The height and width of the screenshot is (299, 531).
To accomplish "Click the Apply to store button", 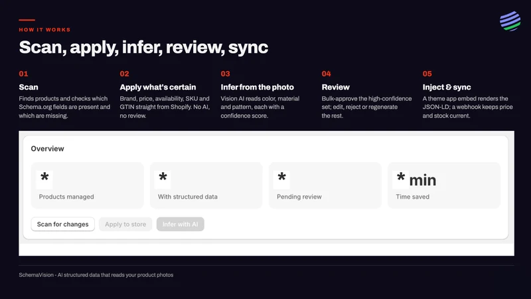I will (x=125, y=224).
